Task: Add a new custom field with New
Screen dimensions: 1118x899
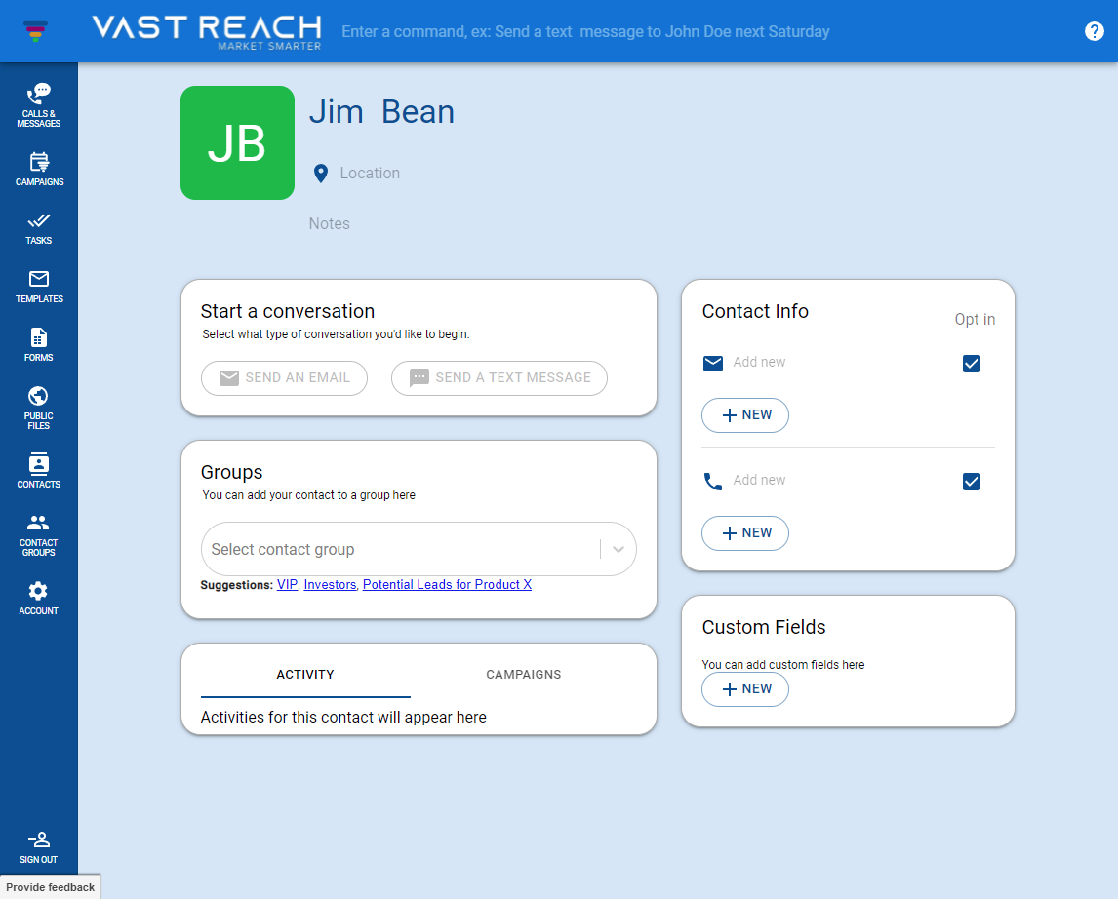Action: tap(745, 688)
